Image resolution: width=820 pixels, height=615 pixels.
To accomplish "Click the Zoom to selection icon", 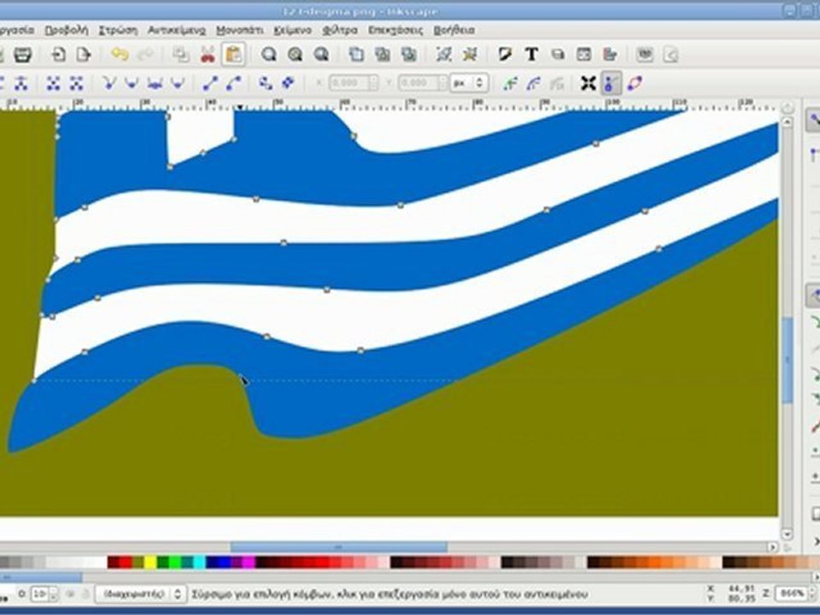I will point(269,55).
